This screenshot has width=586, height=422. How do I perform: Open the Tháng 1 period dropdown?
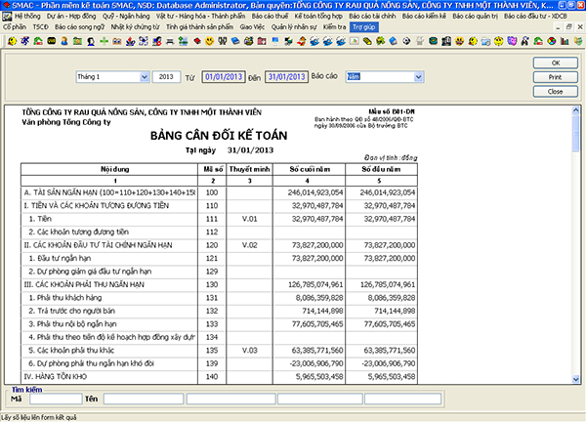[x=145, y=77]
